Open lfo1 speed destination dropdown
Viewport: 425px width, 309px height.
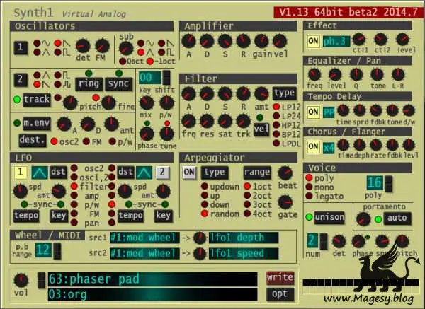click(244, 254)
